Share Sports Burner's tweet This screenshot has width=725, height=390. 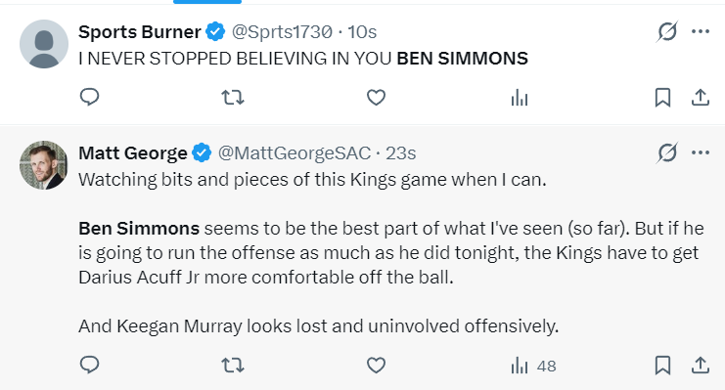pos(701,98)
